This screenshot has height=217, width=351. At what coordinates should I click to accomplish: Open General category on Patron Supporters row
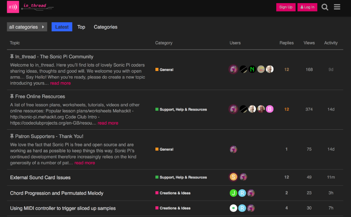(x=164, y=149)
